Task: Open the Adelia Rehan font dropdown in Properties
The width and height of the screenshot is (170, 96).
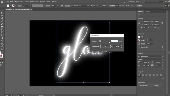Action: click(x=162, y=56)
